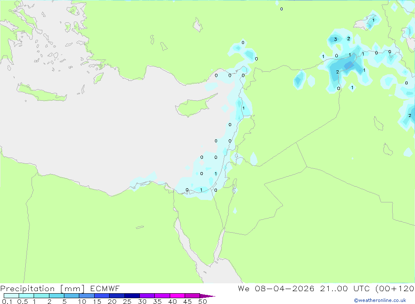415x304 pixels.
Task: Click the legend label '25'
Action: point(127,302)
